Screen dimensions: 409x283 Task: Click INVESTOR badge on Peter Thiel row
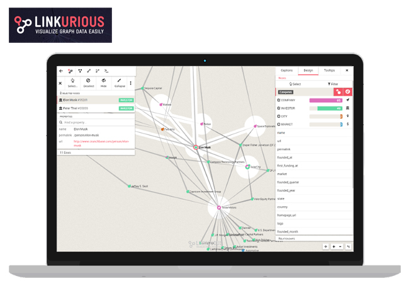[126, 108]
